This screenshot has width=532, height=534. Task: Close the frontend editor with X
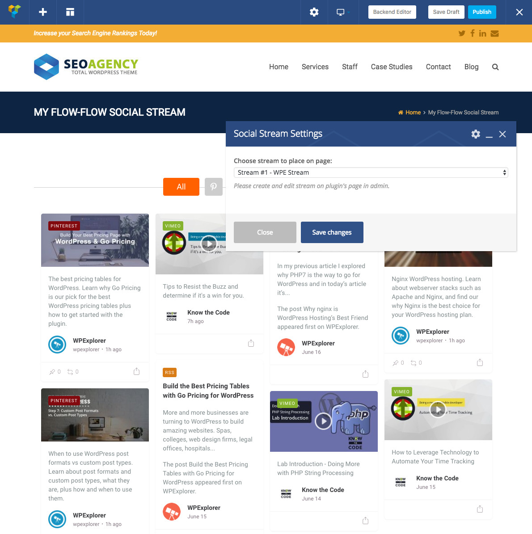point(519,12)
